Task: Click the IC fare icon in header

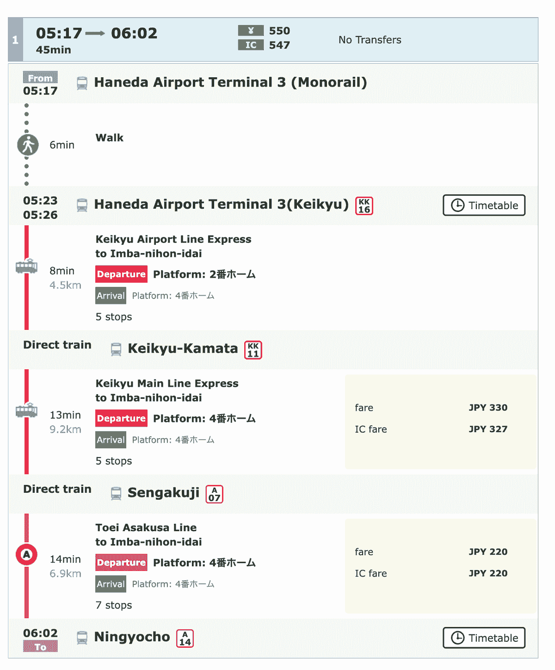Action: [251, 45]
